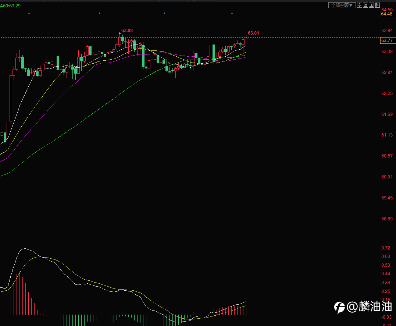Screen dimensions: 396x326
Task: Click the 0.53 MACD axis value
Action: coord(386,265)
